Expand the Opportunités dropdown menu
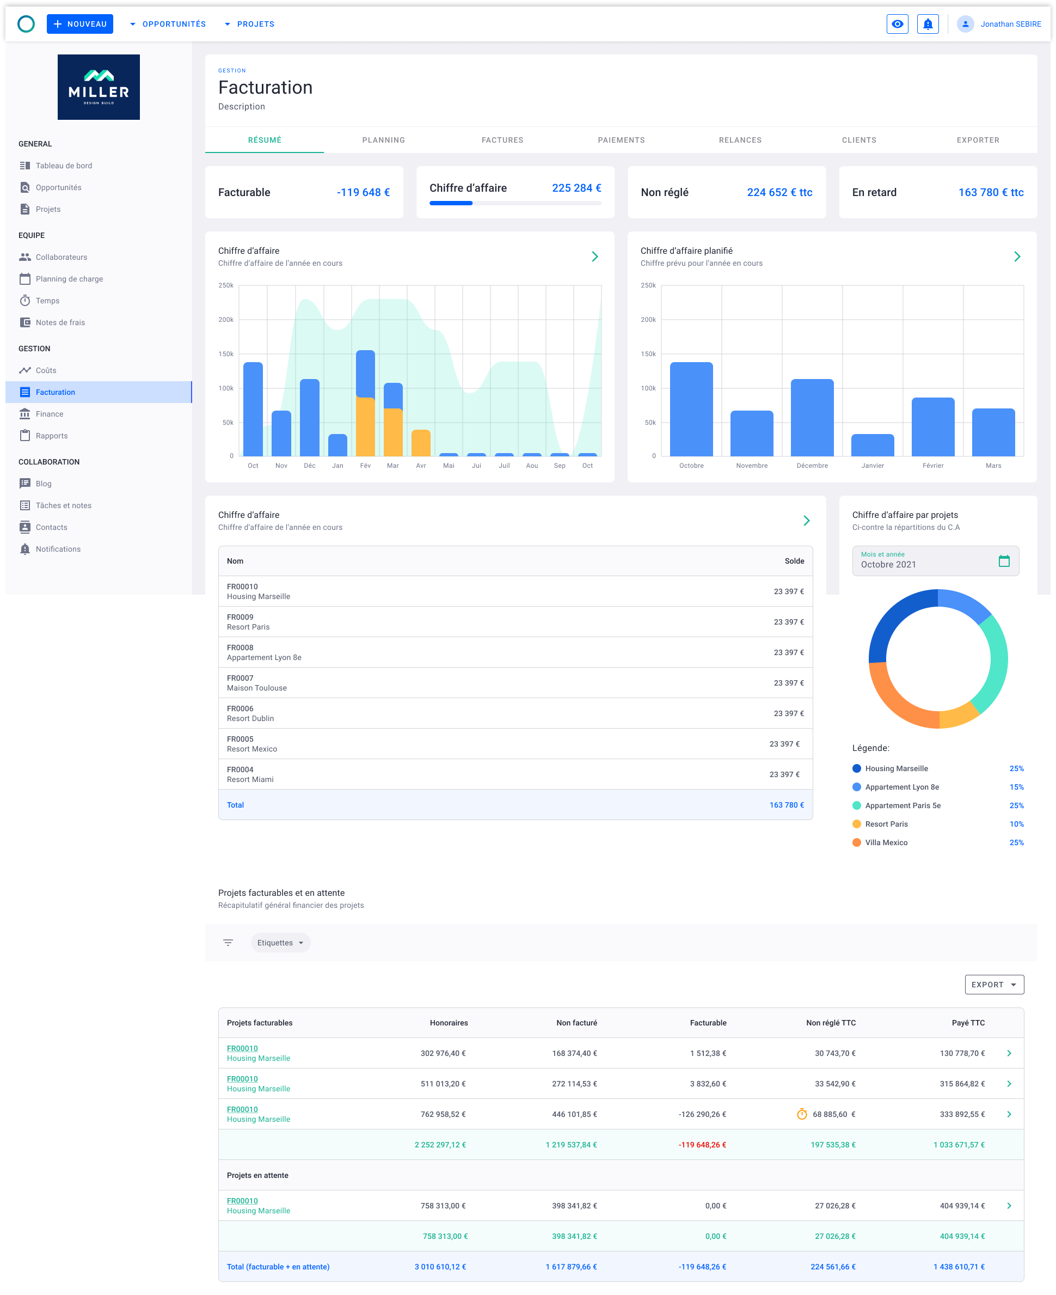1056x1295 pixels. [168, 25]
